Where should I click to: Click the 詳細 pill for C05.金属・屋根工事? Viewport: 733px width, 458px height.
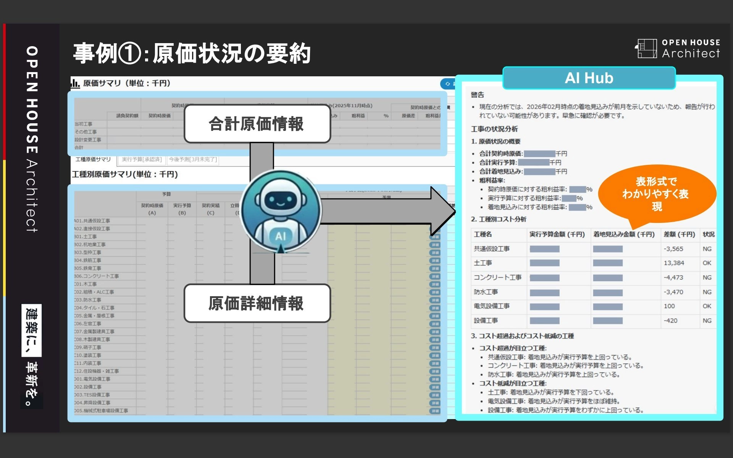[x=435, y=316]
